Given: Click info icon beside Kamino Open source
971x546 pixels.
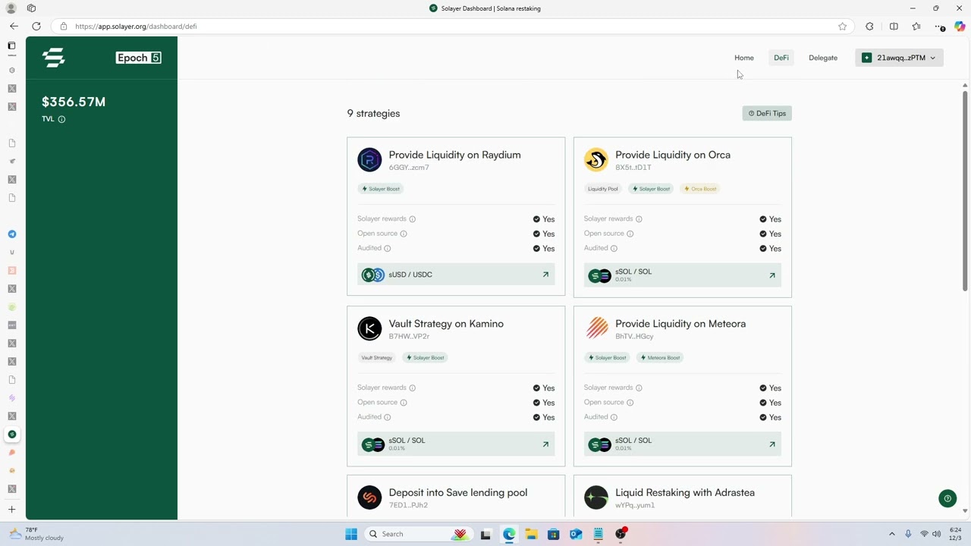Looking at the screenshot, I should [x=404, y=403].
